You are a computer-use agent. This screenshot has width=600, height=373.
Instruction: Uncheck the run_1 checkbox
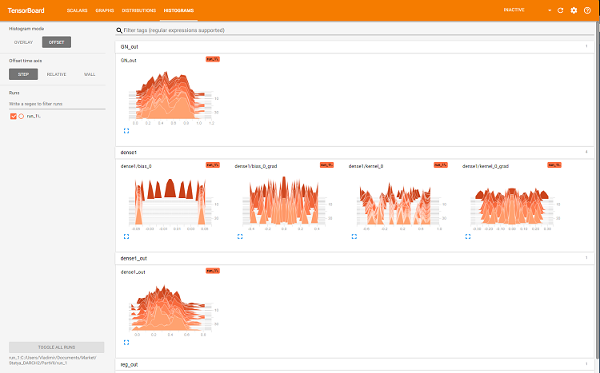tap(14, 116)
